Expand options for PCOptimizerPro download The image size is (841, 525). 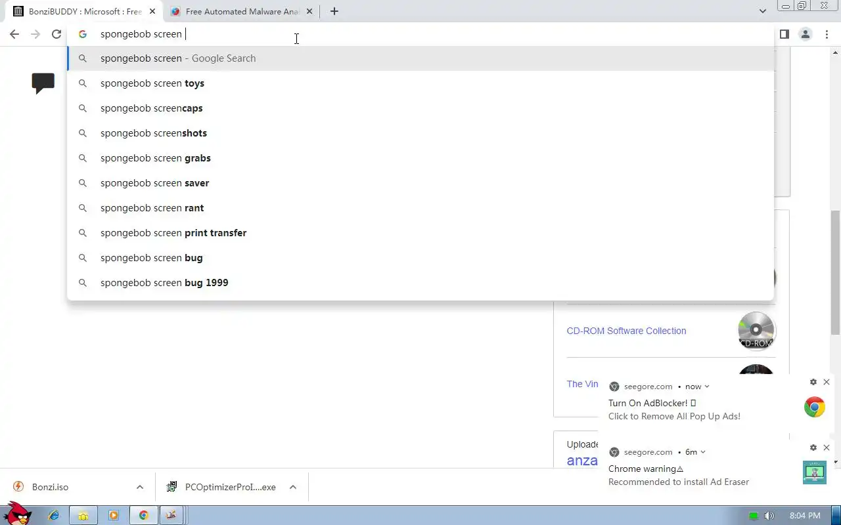(293, 487)
